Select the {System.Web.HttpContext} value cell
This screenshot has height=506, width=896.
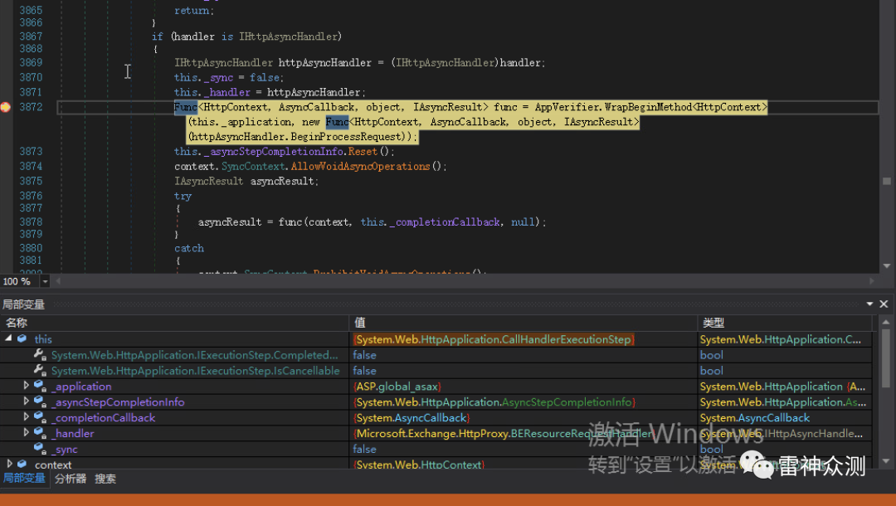point(523,465)
